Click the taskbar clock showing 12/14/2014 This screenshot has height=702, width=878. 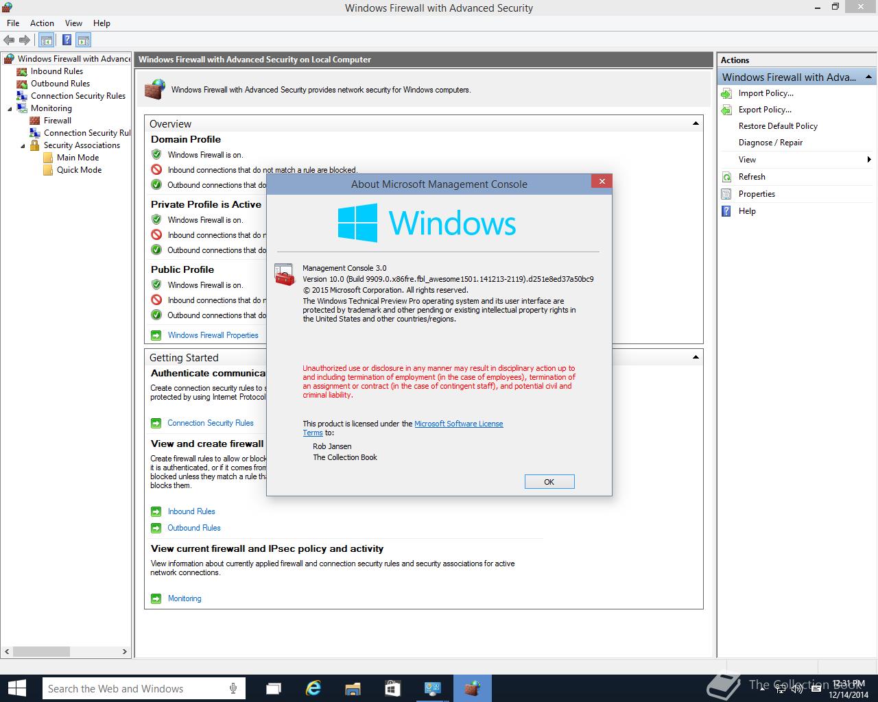pyautogui.click(x=848, y=689)
